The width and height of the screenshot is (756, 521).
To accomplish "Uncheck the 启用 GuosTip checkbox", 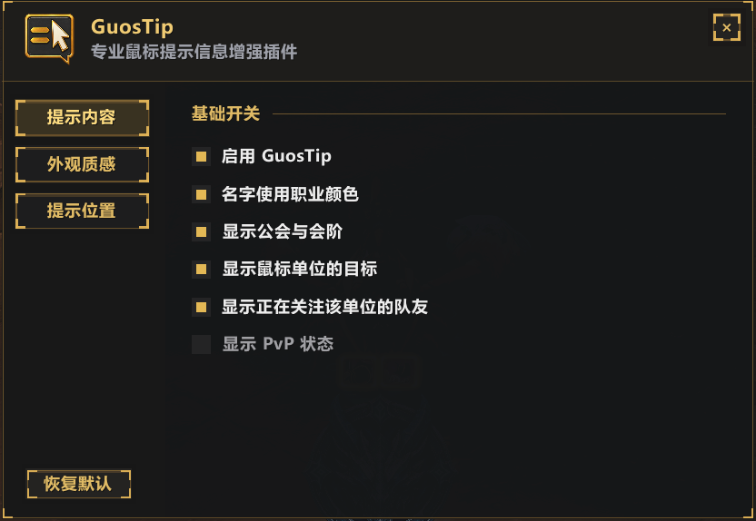I will tap(201, 156).
